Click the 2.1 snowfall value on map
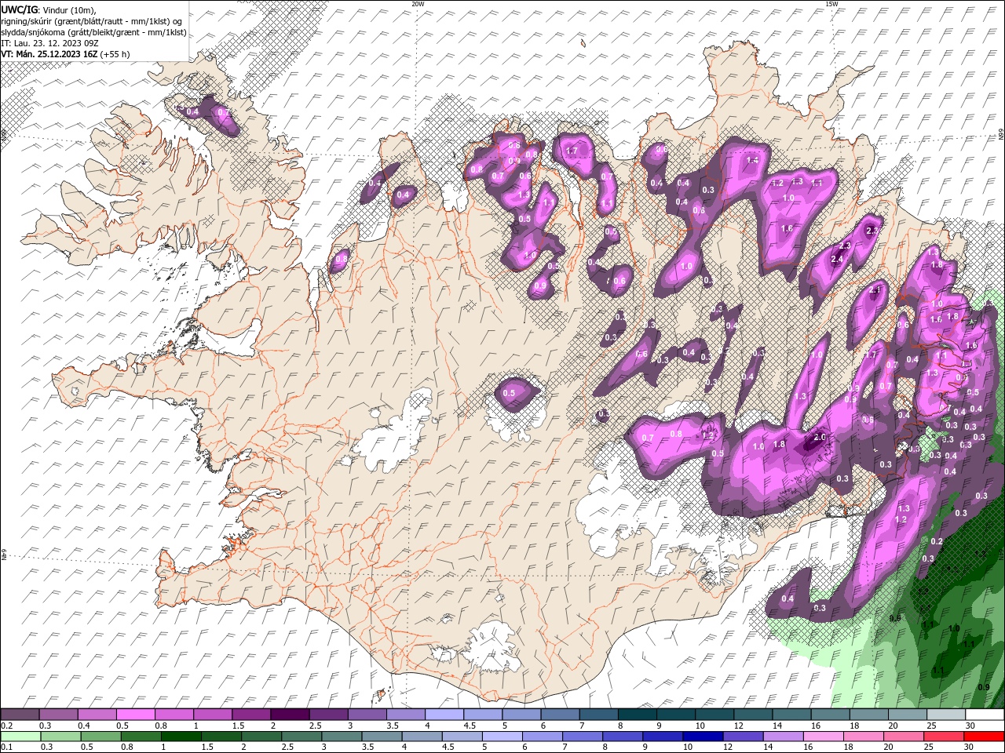Screen dimensions: 1005x753 click(876, 289)
